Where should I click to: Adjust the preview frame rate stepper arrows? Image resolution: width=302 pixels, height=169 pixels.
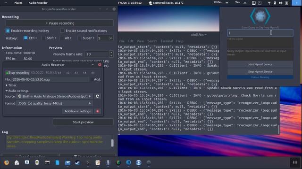tap(111, 54)
